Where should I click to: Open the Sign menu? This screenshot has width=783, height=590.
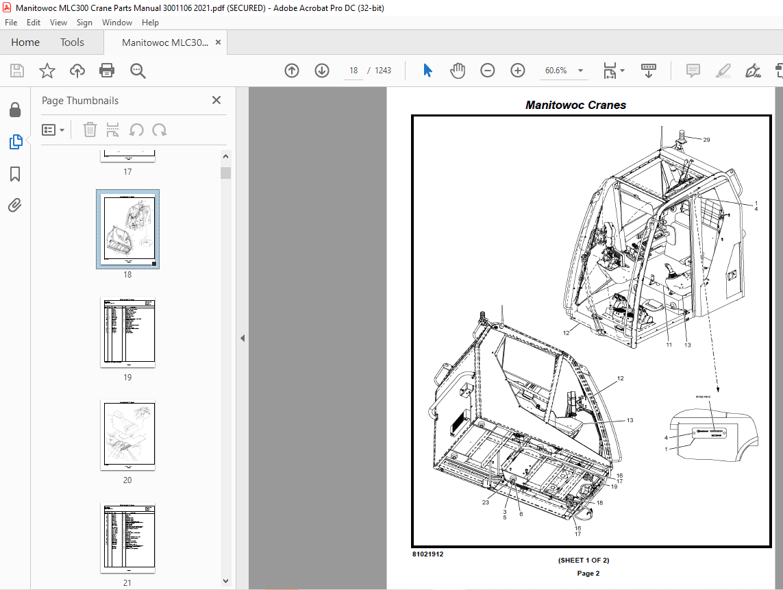[84, 23]
